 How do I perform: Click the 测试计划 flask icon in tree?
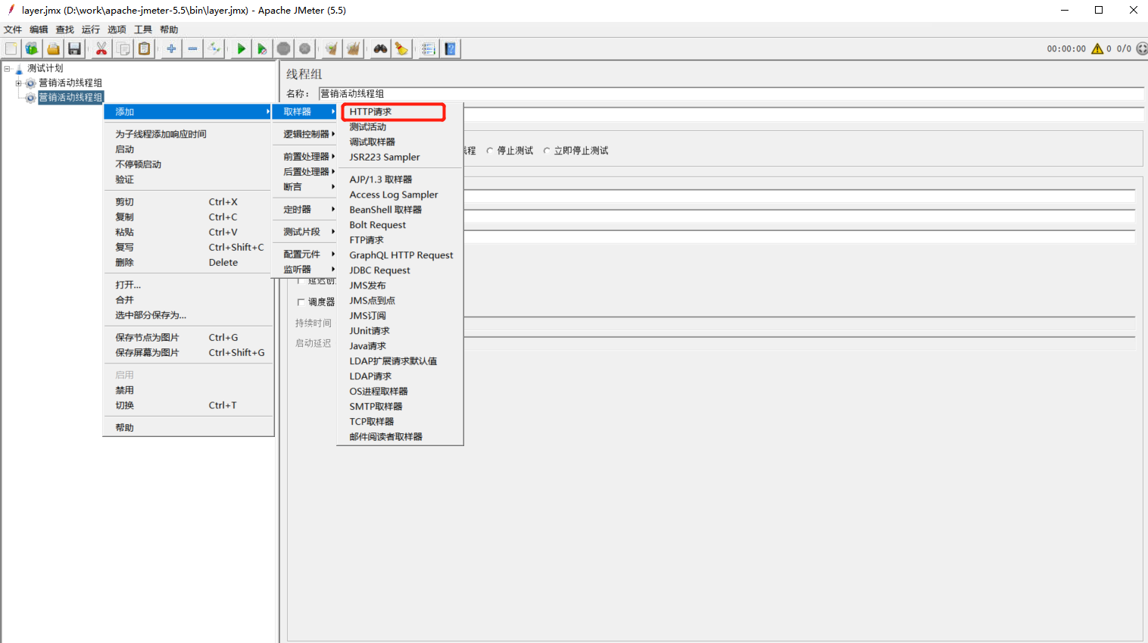20,68
